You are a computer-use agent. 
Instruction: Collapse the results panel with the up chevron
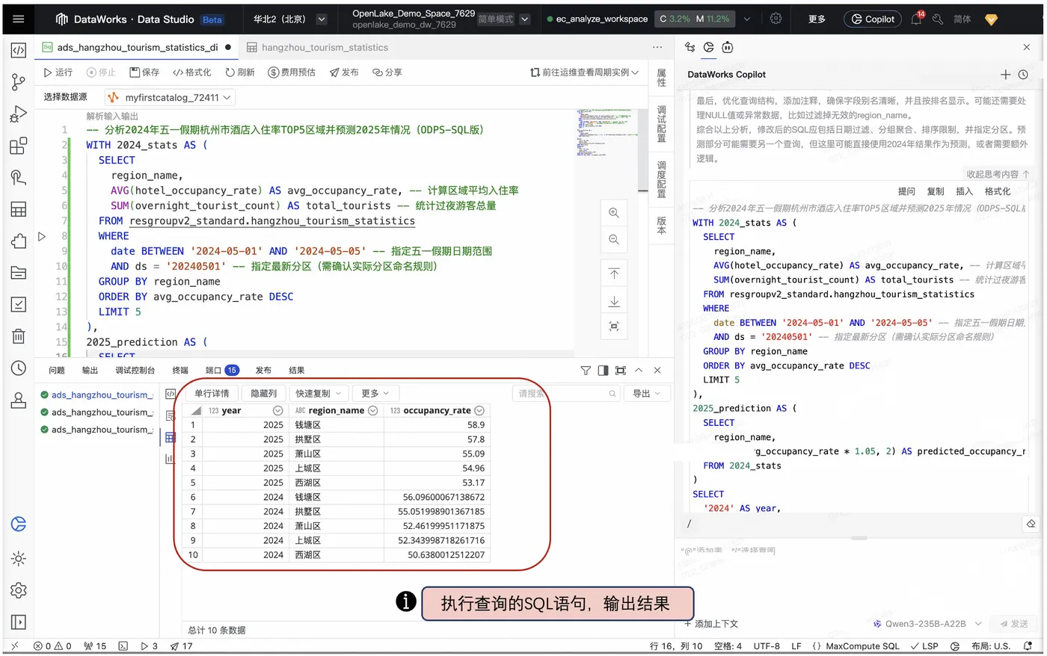tap(639, 371)
